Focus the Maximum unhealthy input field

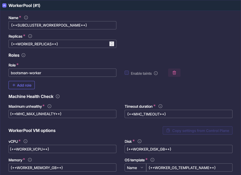point(62,114)
